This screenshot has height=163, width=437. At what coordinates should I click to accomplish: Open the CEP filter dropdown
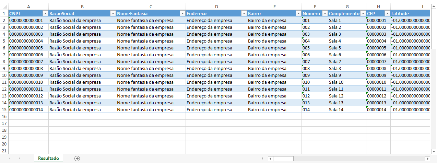387,13
